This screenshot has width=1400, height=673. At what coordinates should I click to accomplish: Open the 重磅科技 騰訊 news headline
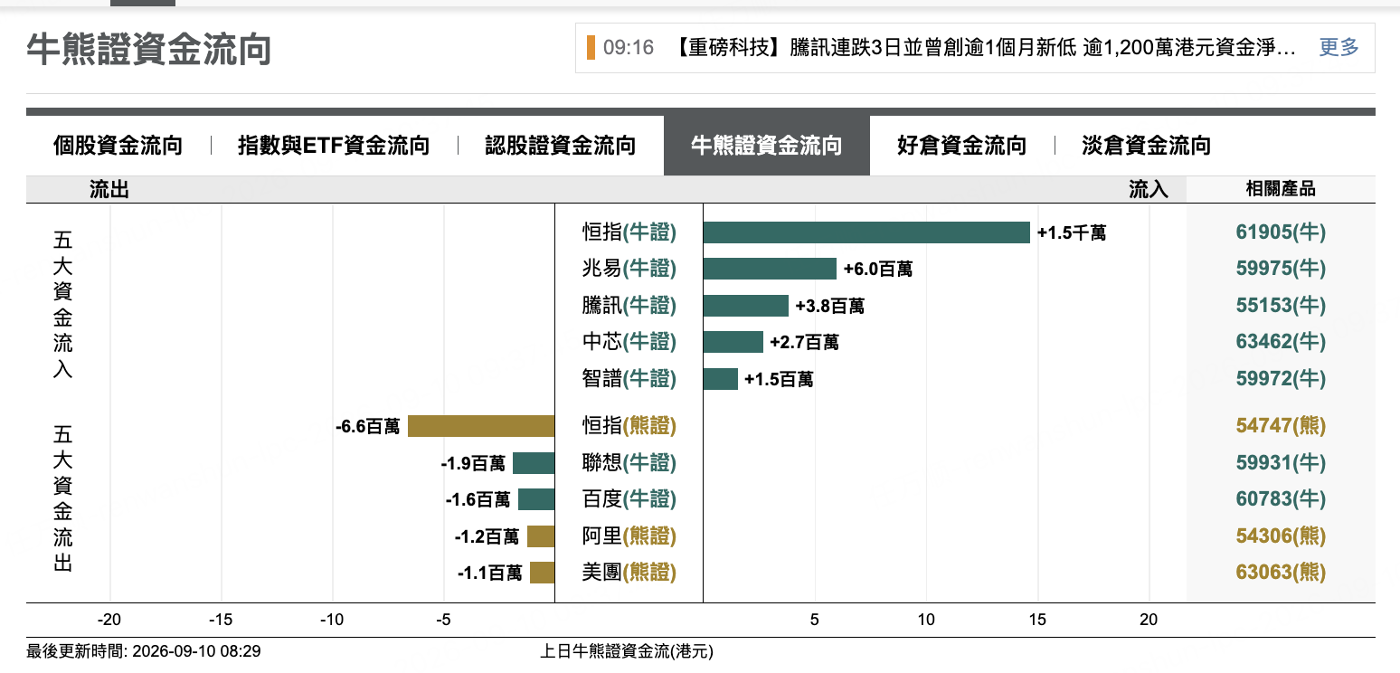pyautogui.click(x=986, y=48)
